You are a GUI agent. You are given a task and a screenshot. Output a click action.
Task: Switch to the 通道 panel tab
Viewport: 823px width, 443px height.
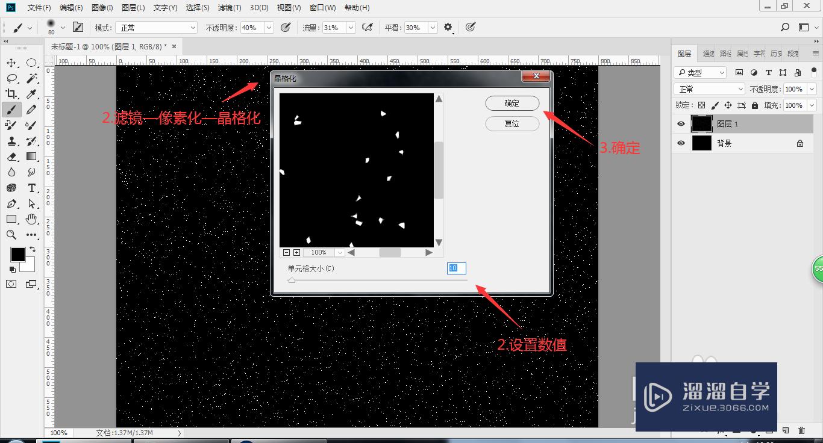(709, 54)
